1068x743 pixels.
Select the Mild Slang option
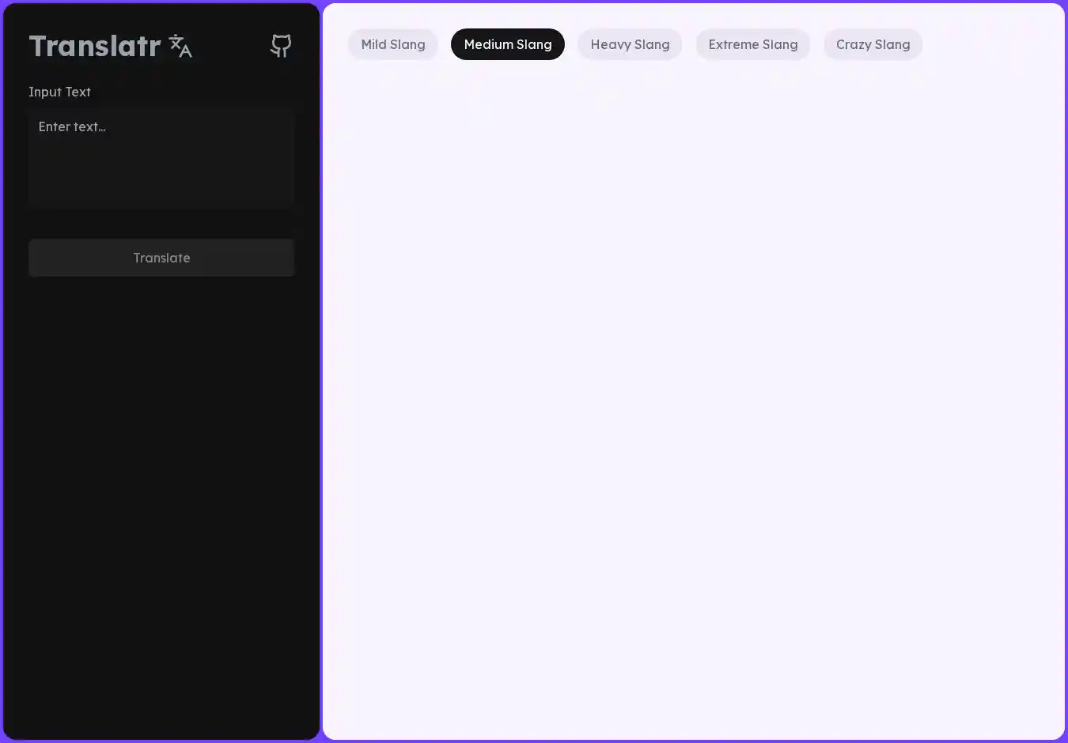pyautogui.click(x=393, y=44)
